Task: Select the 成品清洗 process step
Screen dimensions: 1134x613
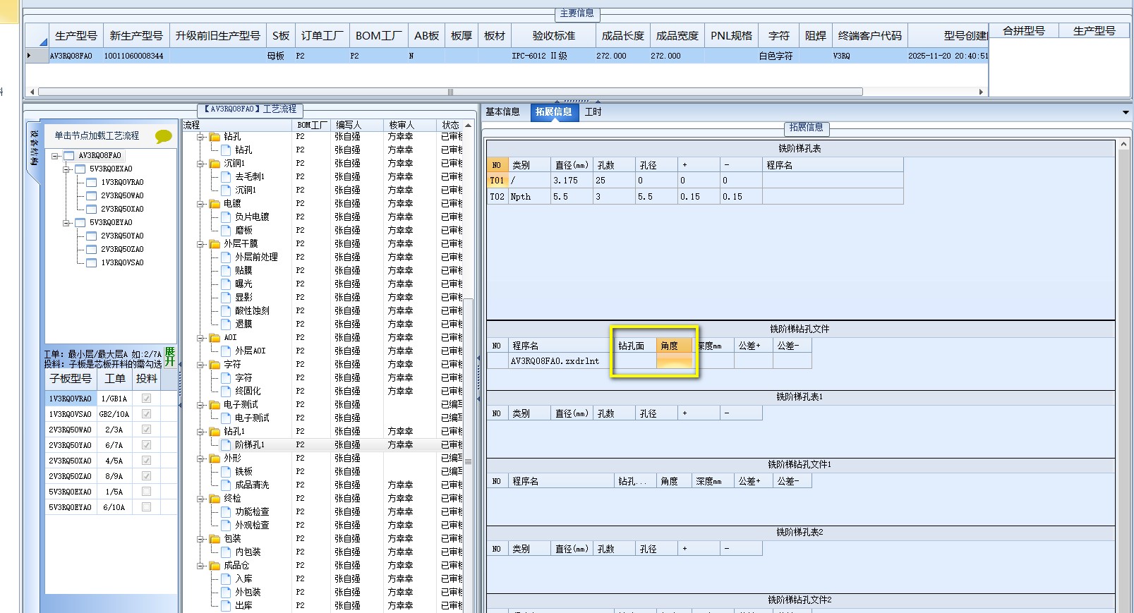Action: click(x=252, y=485)
